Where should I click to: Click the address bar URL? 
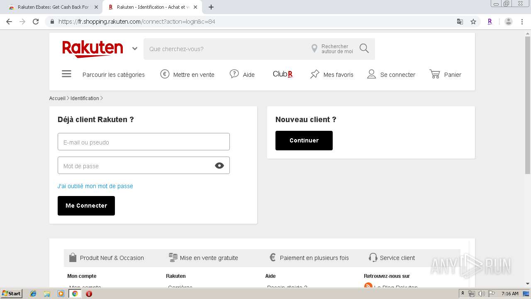click(x=137, y=22)
